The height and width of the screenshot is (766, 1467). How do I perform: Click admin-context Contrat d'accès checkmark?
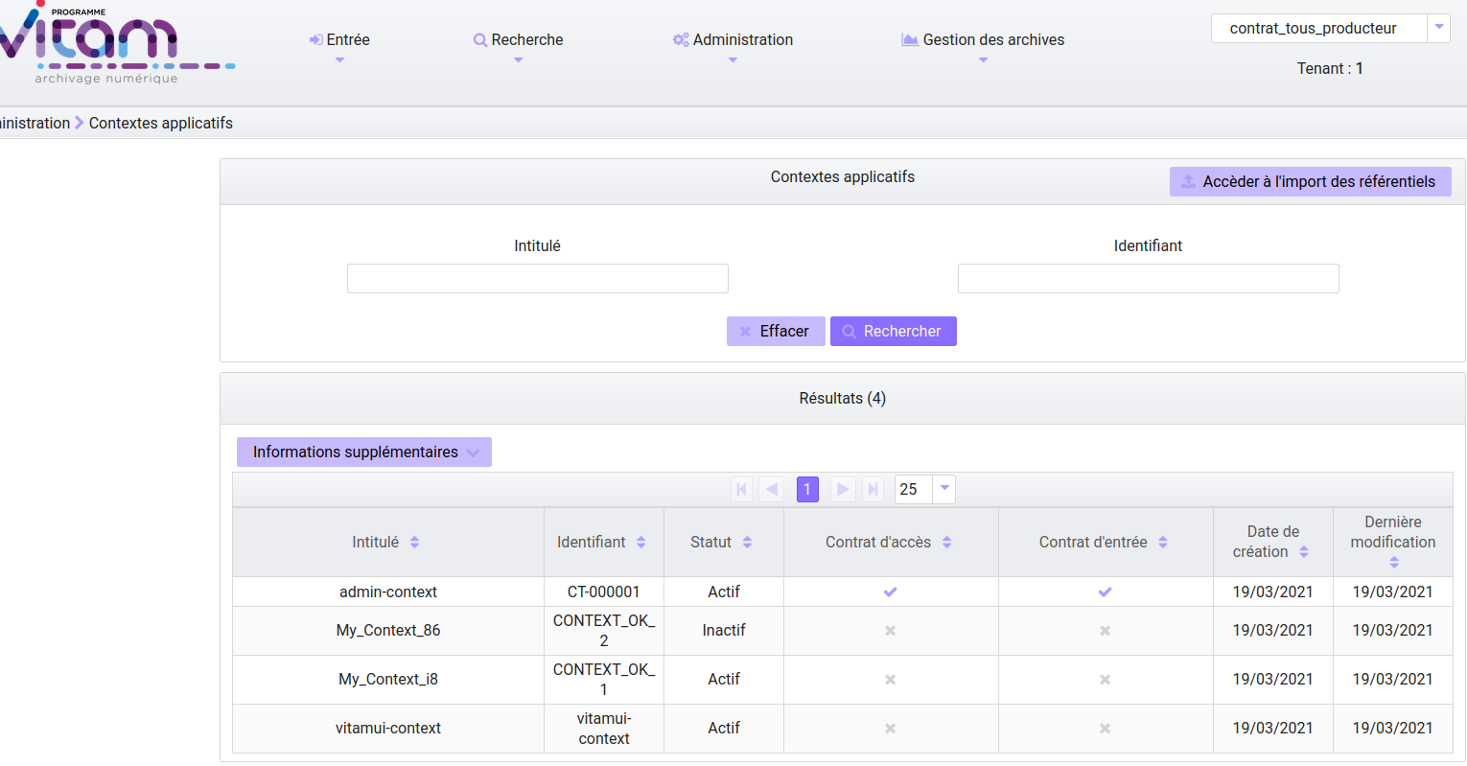point(890,592)
